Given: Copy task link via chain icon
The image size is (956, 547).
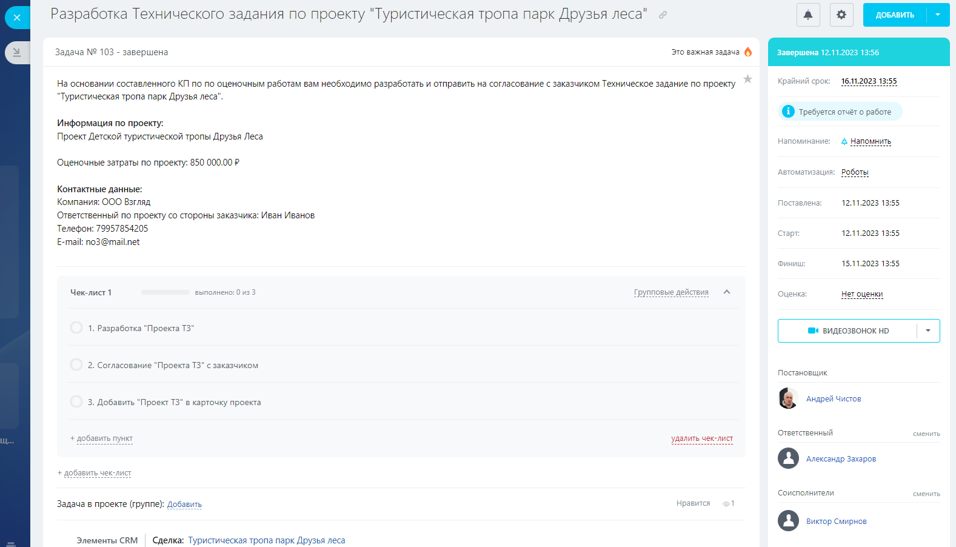Looking at the screenshot, I should point(663,15).
